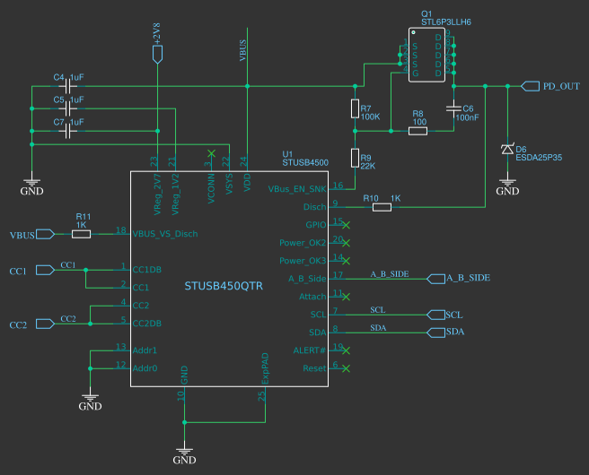589x475 pixels.
Task: Click the A_B_SIDE net port
Action: 436,279
